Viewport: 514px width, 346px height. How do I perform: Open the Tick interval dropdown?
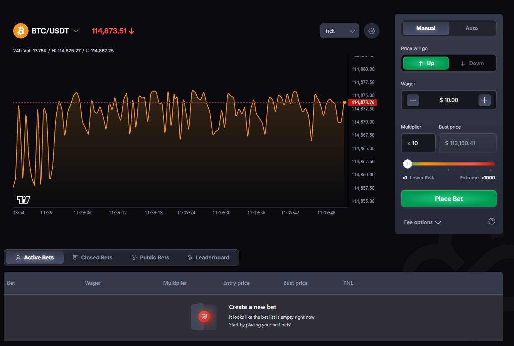[x=339, y=31]
